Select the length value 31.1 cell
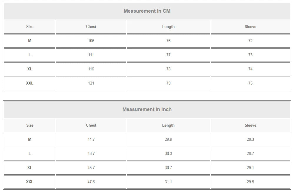 coord(168,182)
